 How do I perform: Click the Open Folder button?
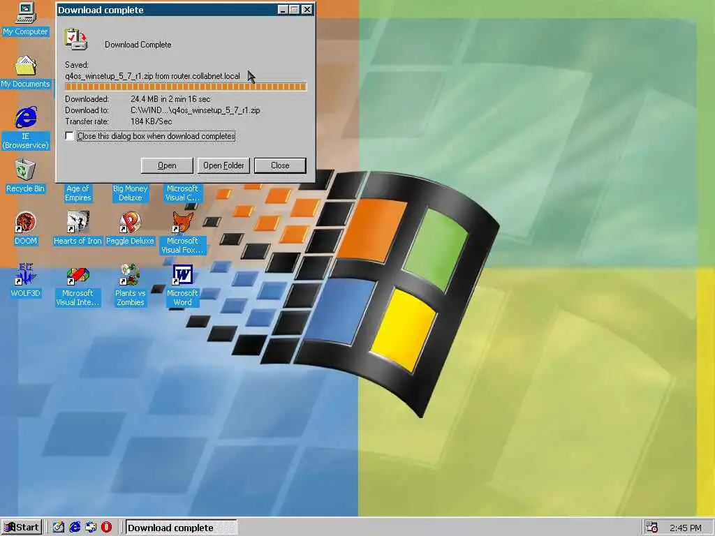click(x=223, y=165)
